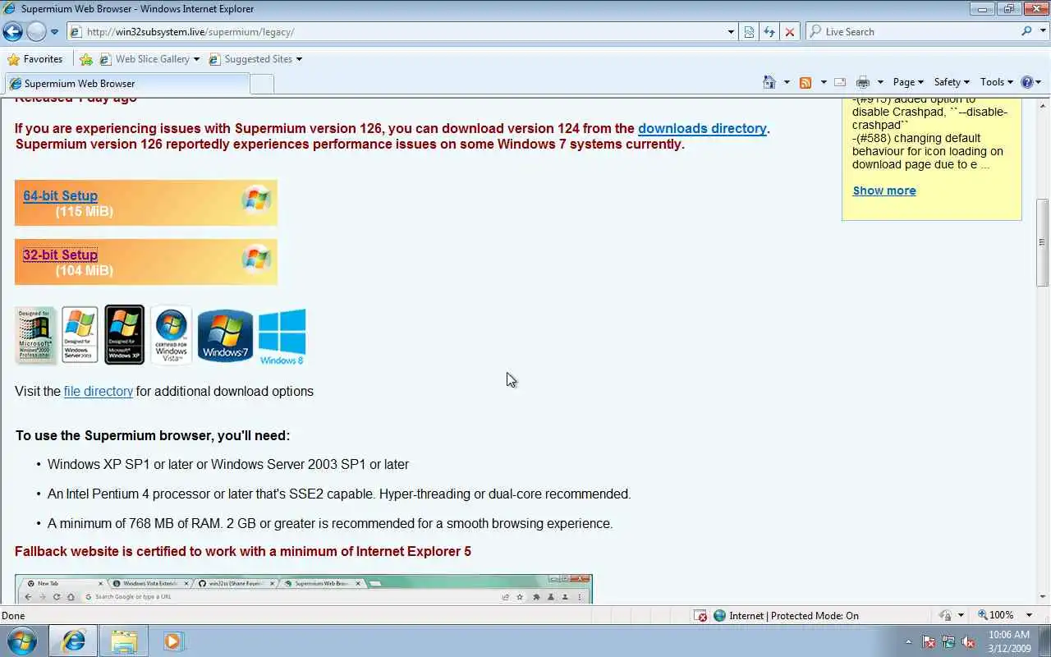Viewport: 1051px width, 657px height.
Task: Open the Tools menu
Action: (x=997, y=82)
